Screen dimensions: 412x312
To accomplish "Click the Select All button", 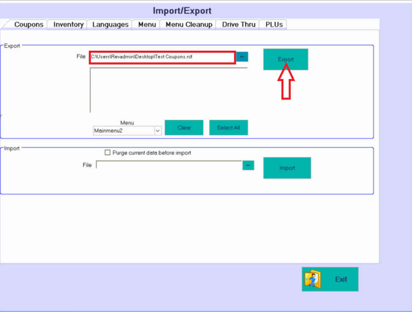I will click(x=229, y=128).
